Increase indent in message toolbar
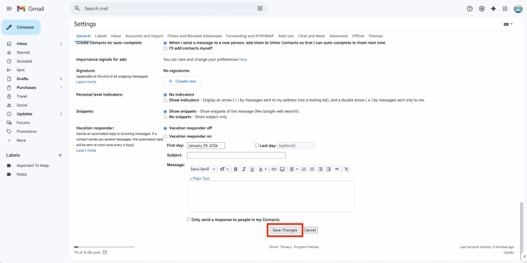527x263 pixels. tap(328, 169)
